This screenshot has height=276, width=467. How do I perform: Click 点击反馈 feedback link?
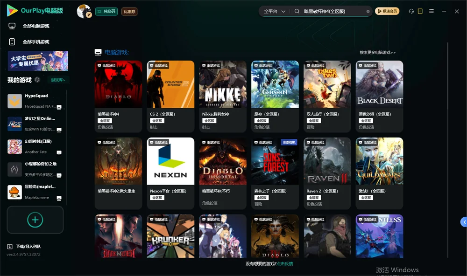coord(285,263)
